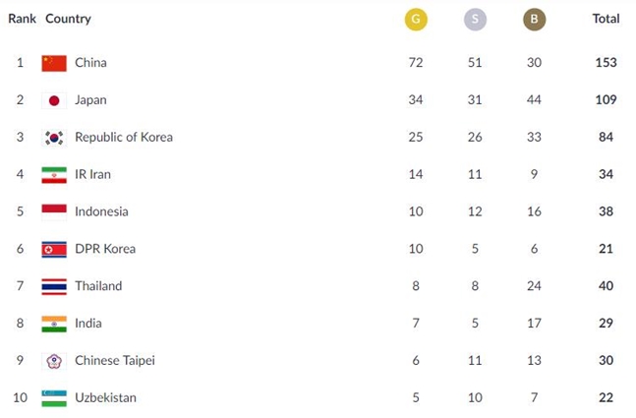
Task: Click the Indonesia flag icon
Action: click(53, 211)
